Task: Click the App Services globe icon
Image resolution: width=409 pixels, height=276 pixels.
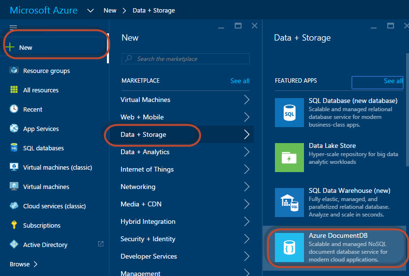Action: (x=14, y=129)
